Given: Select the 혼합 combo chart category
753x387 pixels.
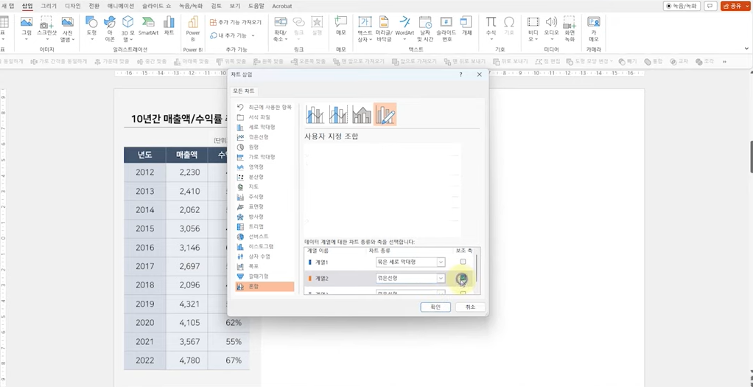Looking at the screenshot, I should pos(265,287).
